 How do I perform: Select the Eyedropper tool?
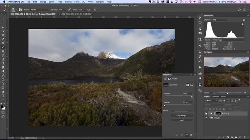(3, 39)
